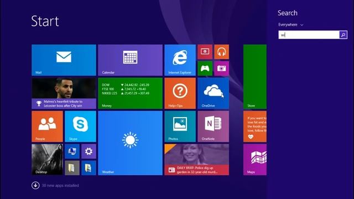This screenshot has height=199, width=354.
Task: Open the OneNote tile
Action: 213,127
